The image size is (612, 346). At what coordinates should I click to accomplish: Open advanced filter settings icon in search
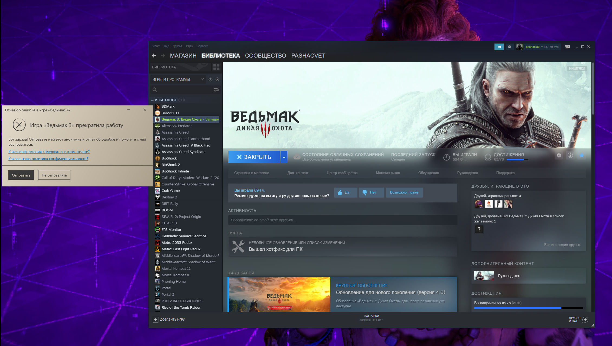(216, 90)
